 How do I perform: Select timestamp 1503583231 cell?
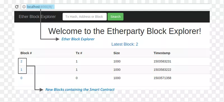tap(162, 62)
